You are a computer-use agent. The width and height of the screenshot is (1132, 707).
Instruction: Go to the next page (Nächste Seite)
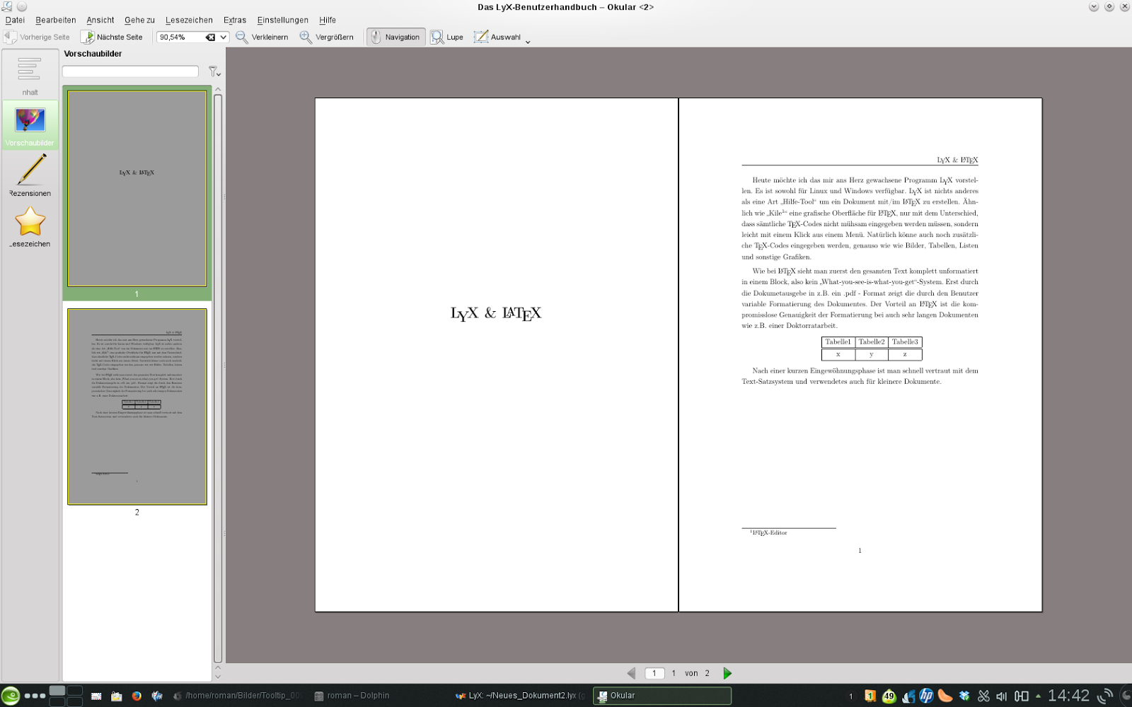[112, 37]
